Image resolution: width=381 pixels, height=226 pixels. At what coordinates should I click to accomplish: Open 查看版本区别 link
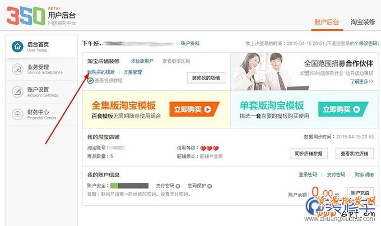(176, 61)
